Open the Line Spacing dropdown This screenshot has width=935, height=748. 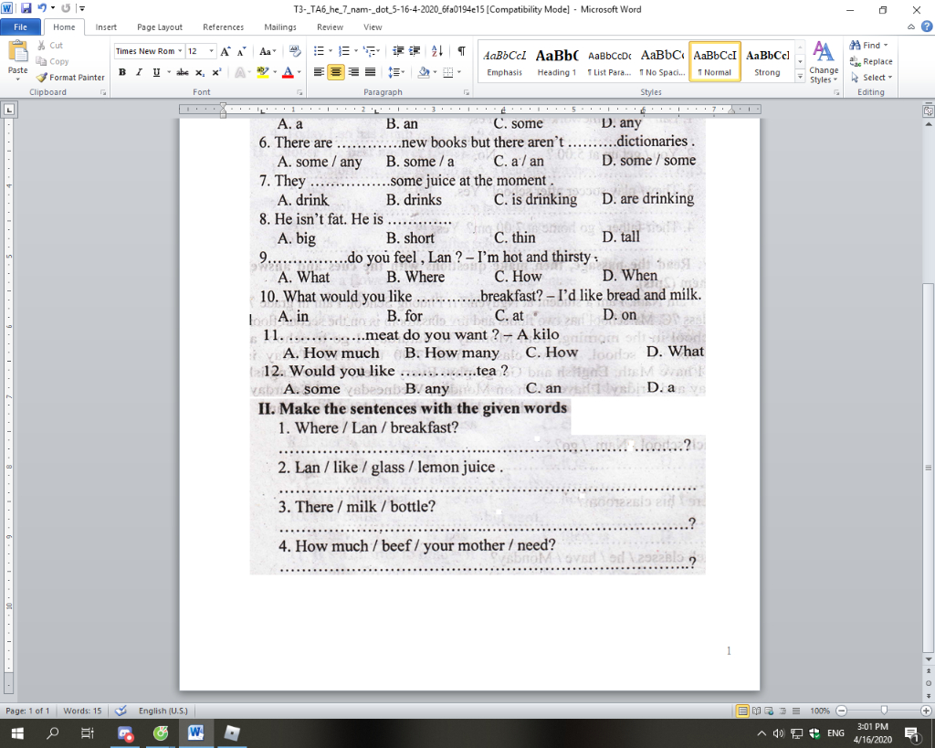click(x=396, y=72)
